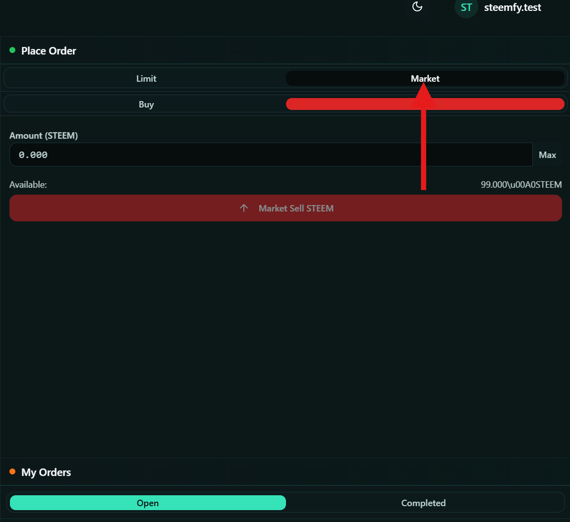Click the steemfy.test account name
Screen dimensions: 570x522
(x=512, y=7)
